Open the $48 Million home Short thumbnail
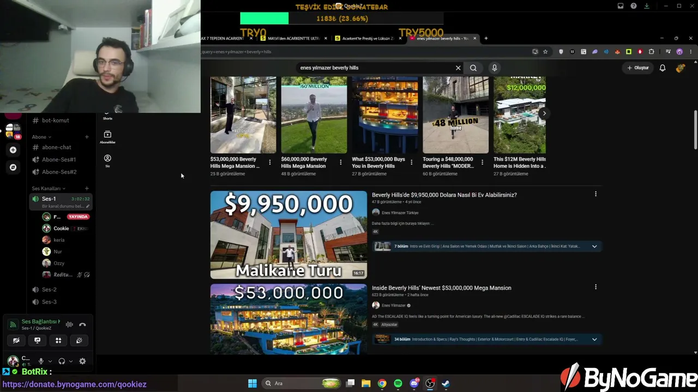The image size is (698, 392). pyautogui.click(x=456, y=115)
